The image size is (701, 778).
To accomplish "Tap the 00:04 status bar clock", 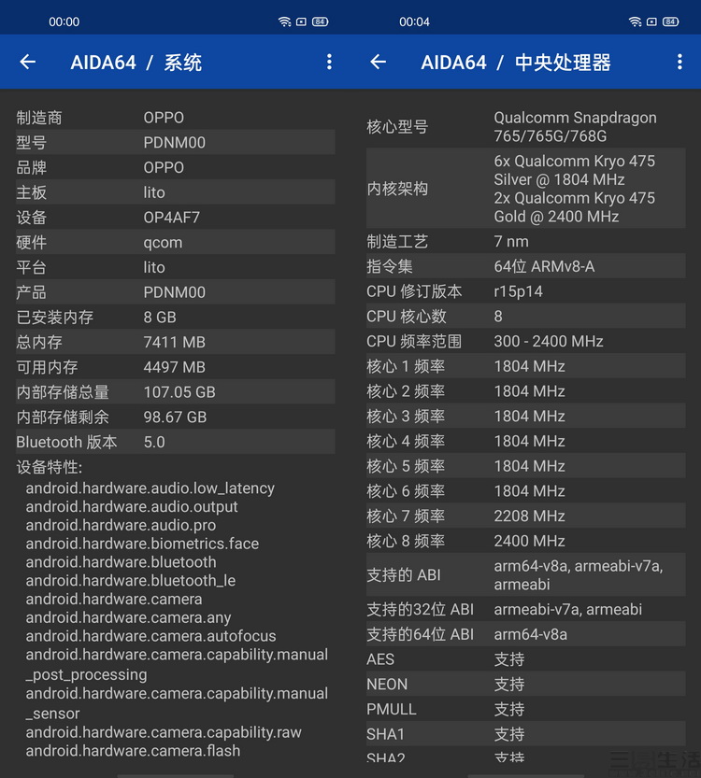I will click(415, 21).
